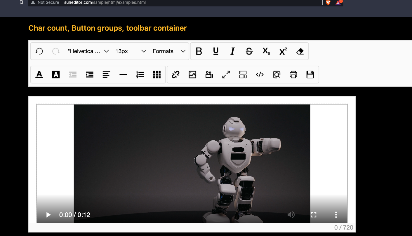412x236 pixels.
Task: Play the robot video
Action: pyautogui.click(x=48, y=215)
